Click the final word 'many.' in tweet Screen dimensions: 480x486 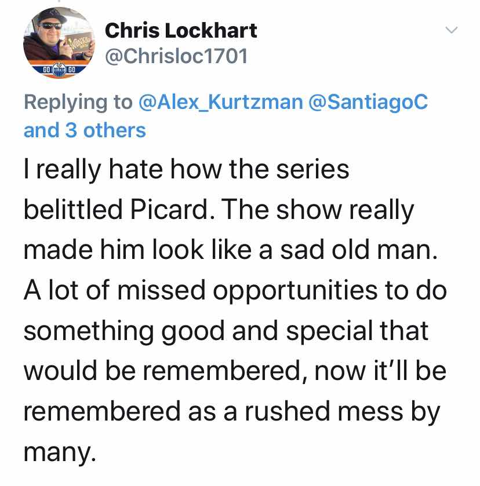(x=60, y=453)
